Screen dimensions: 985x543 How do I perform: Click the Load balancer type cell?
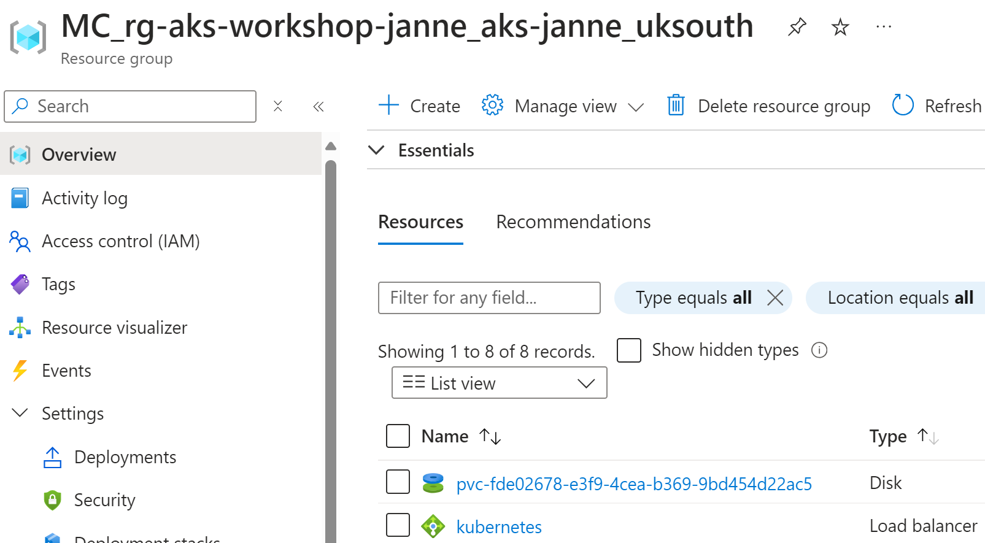pyautogui.click(x=923, y=526)
